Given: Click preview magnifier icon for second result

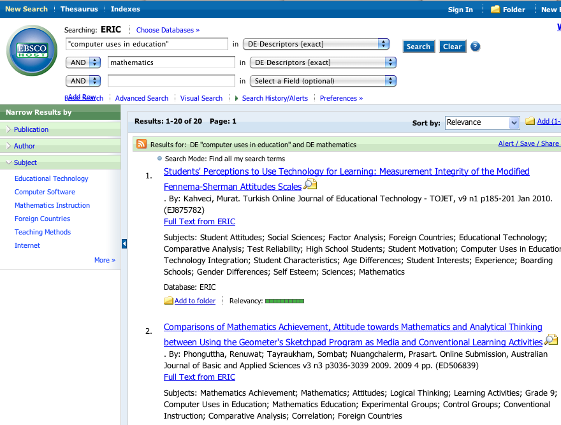Looking at the screenshot, I should (551, 341).
